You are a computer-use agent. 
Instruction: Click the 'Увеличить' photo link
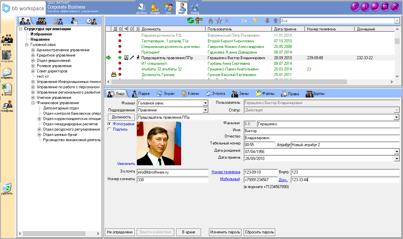pos(126,163)
